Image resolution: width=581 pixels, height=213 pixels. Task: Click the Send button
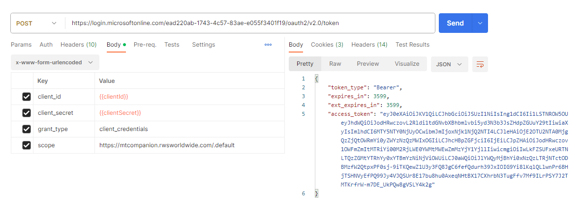[455, 23]
